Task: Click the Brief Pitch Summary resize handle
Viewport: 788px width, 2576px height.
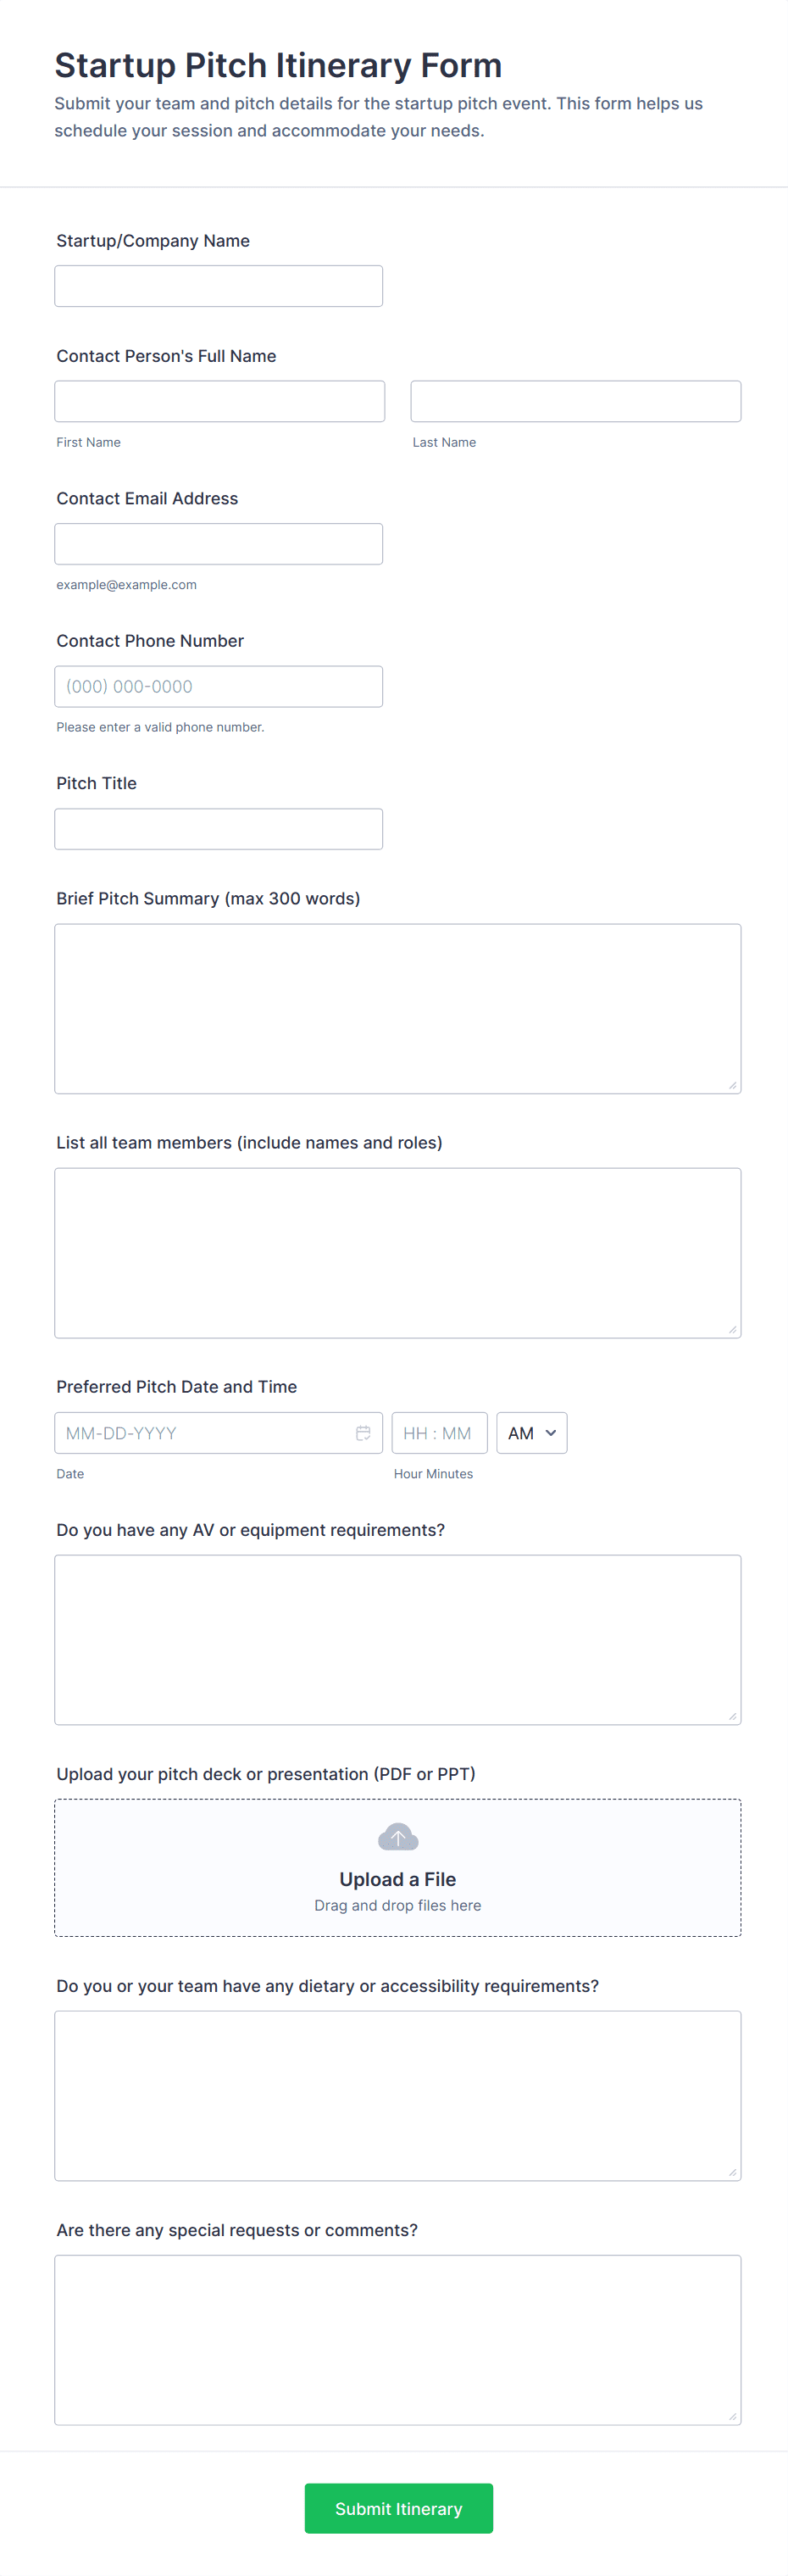Action: click(733, 1085)
